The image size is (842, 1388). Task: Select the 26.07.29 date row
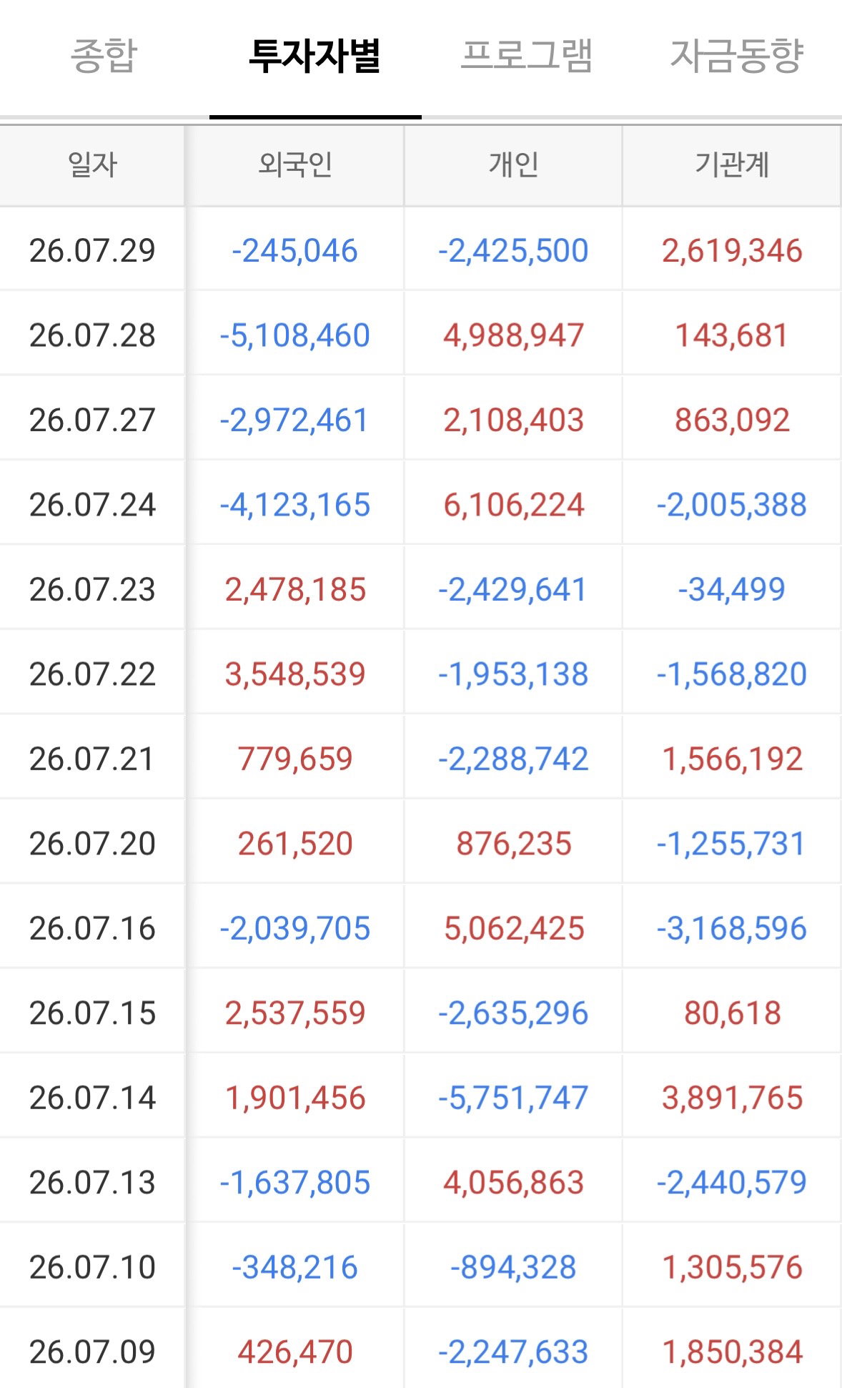coord(421,250)
